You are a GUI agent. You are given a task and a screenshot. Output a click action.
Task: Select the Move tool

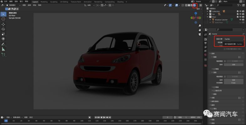click(x=3, y=24)
